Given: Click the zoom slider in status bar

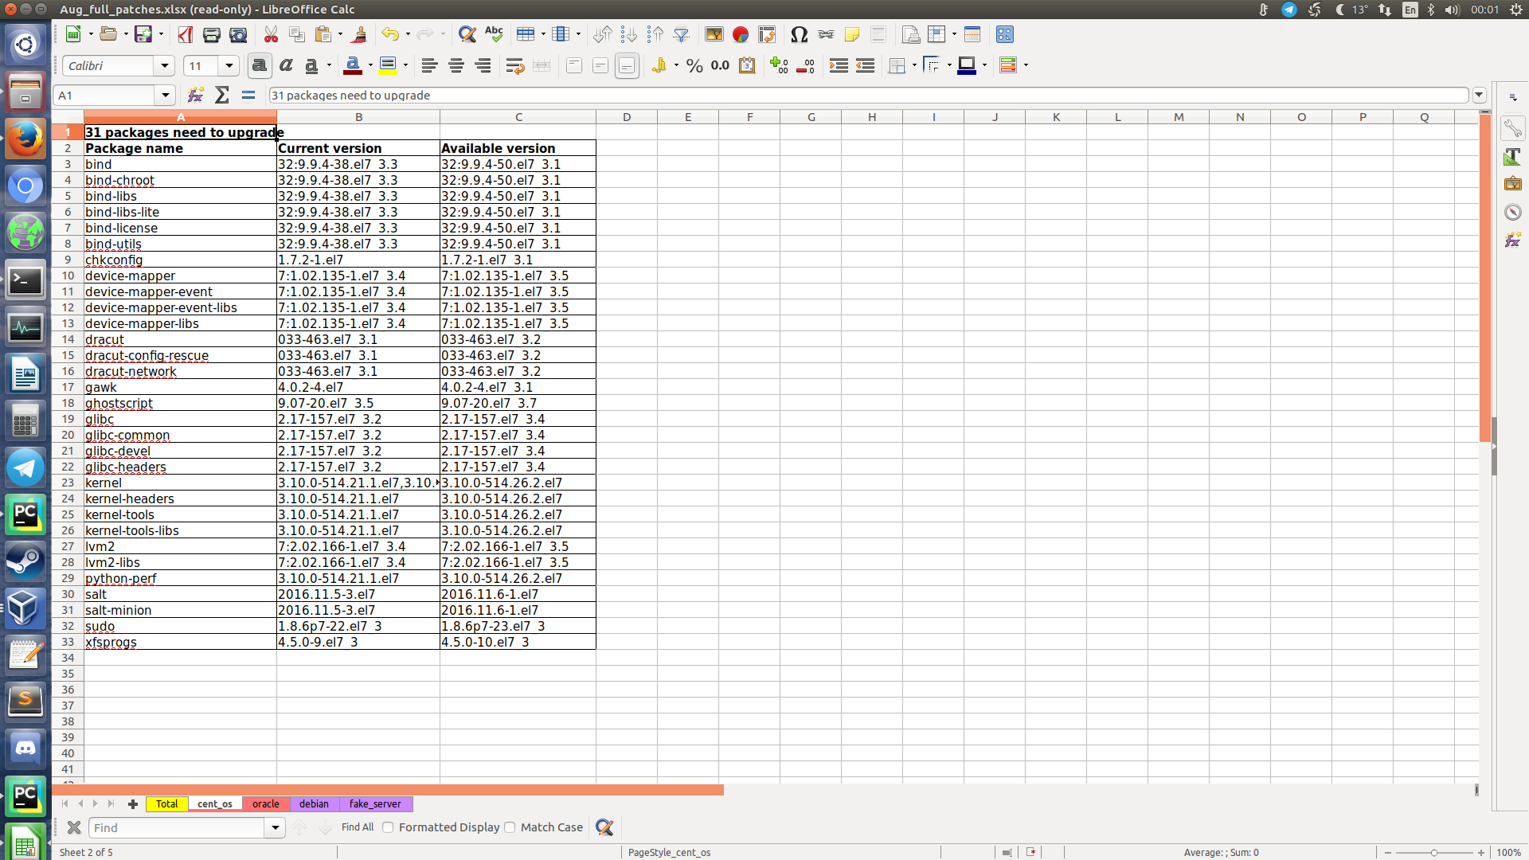Looking at the screenshot, I should (x=1433, y=853).
